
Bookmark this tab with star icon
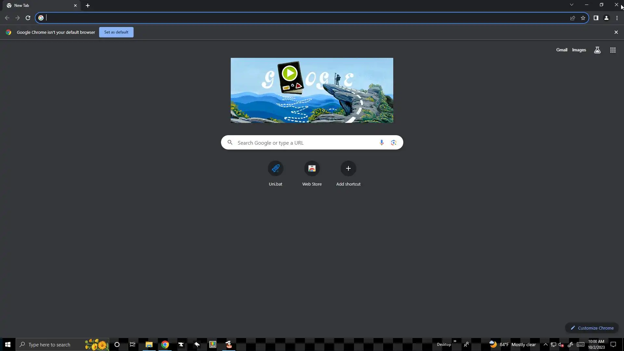point(583,18)
